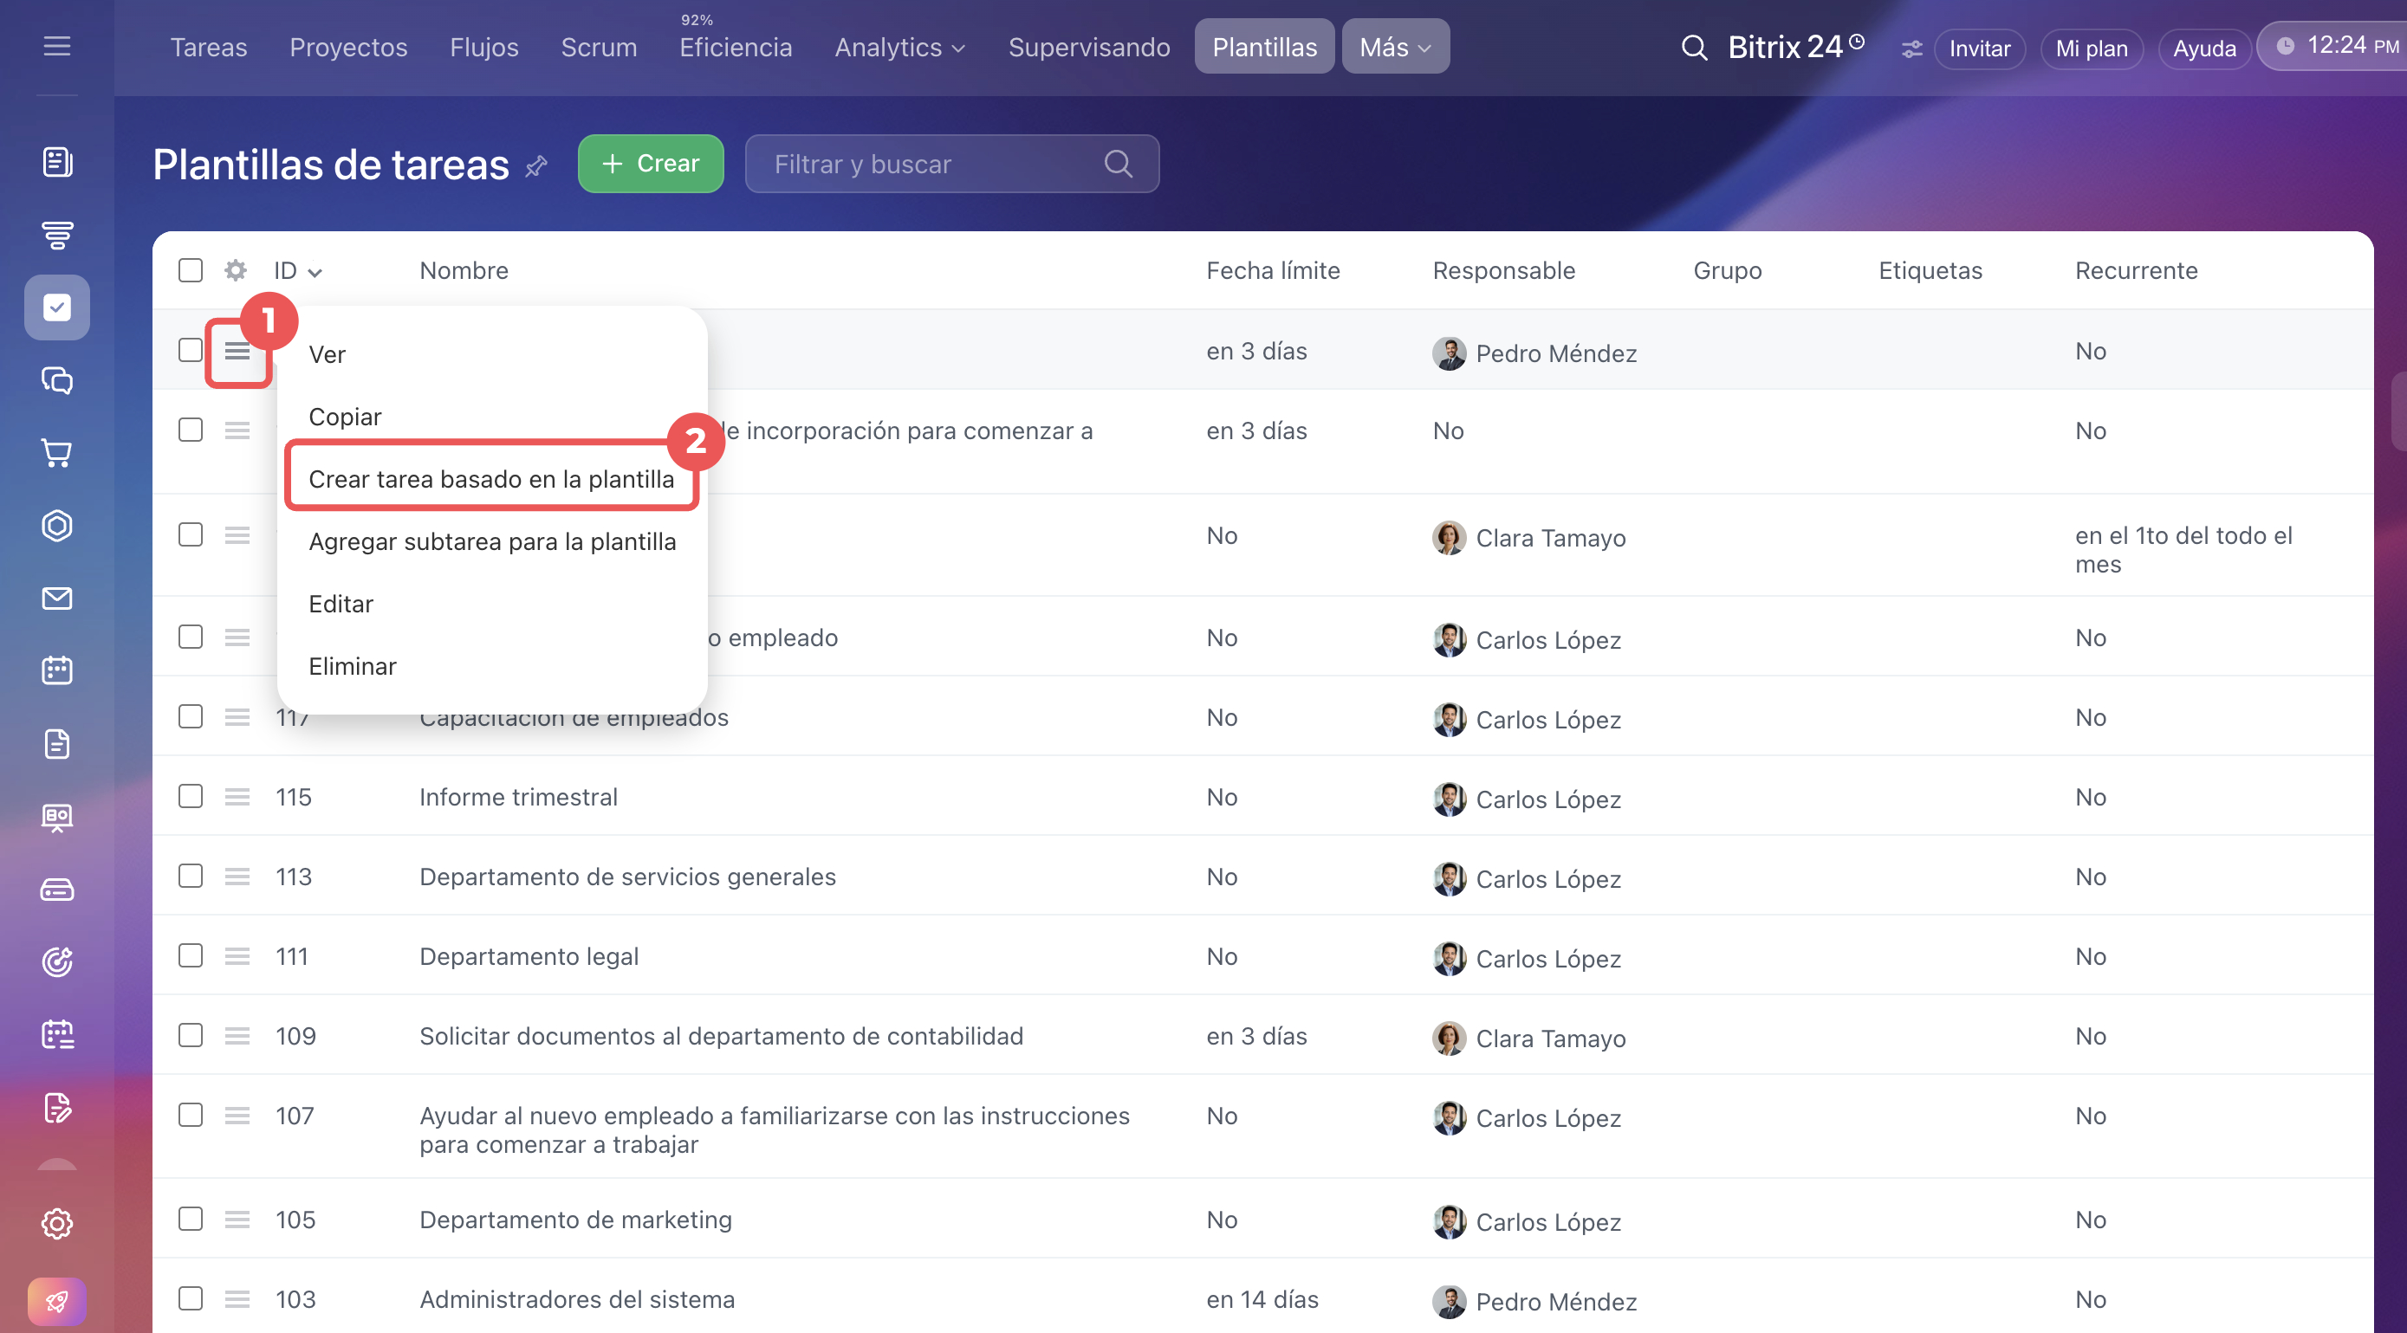2407x1333 pixels.
Task: Open row menu for template 113
Action: tap(237, 877)
